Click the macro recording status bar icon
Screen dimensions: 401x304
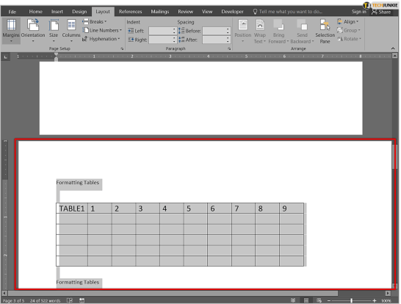(82, 300)
